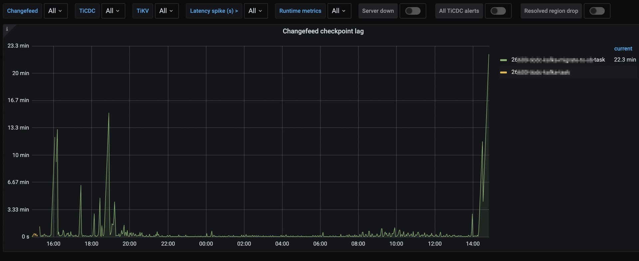Click the Resolved region drop label
The image size is (639, 261).
click(x=551, y=11)
